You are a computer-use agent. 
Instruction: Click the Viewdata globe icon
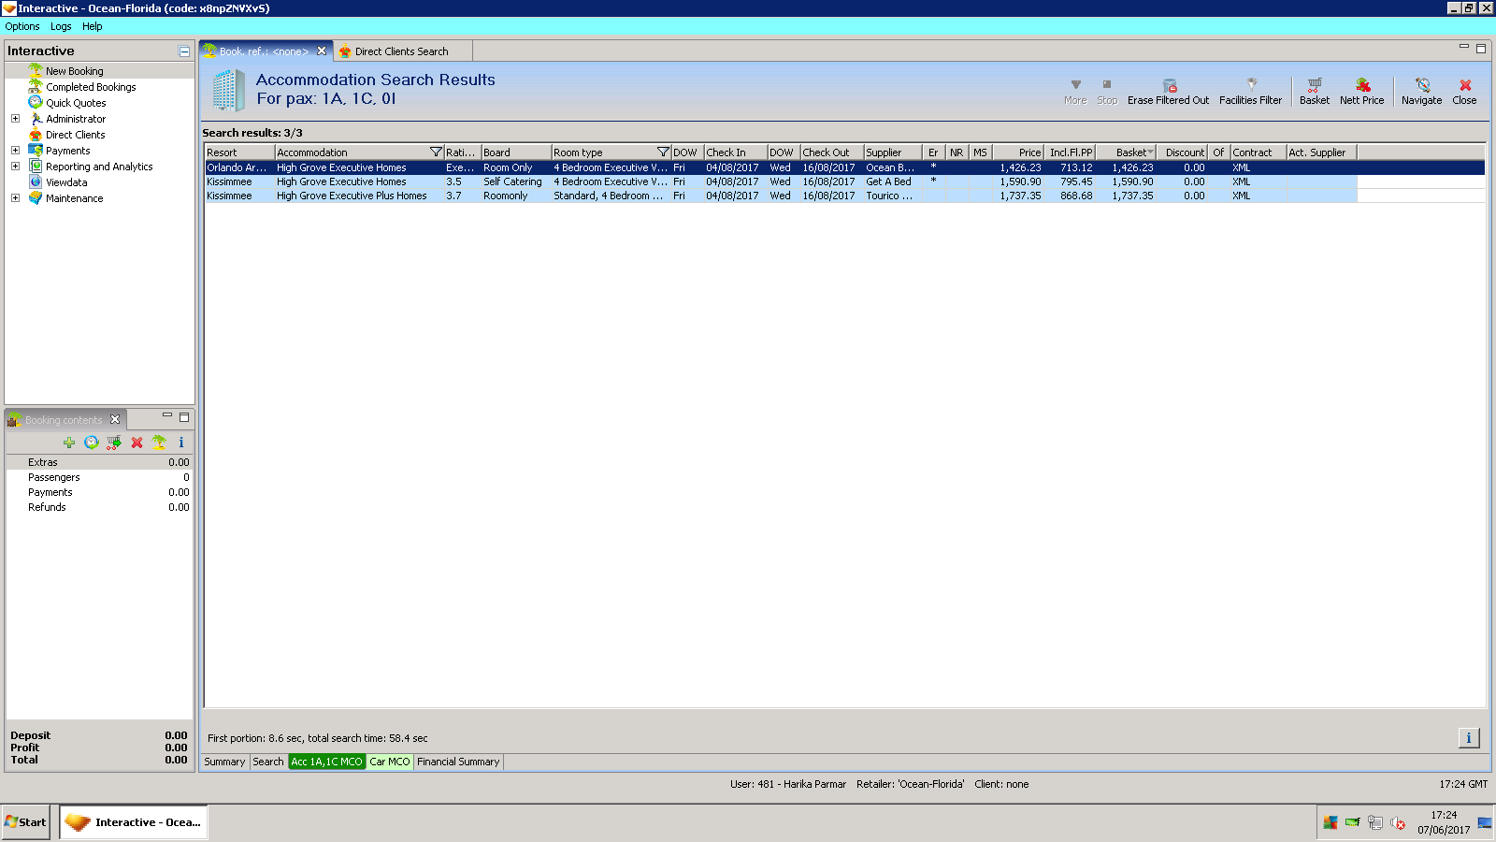coord(36,182)
